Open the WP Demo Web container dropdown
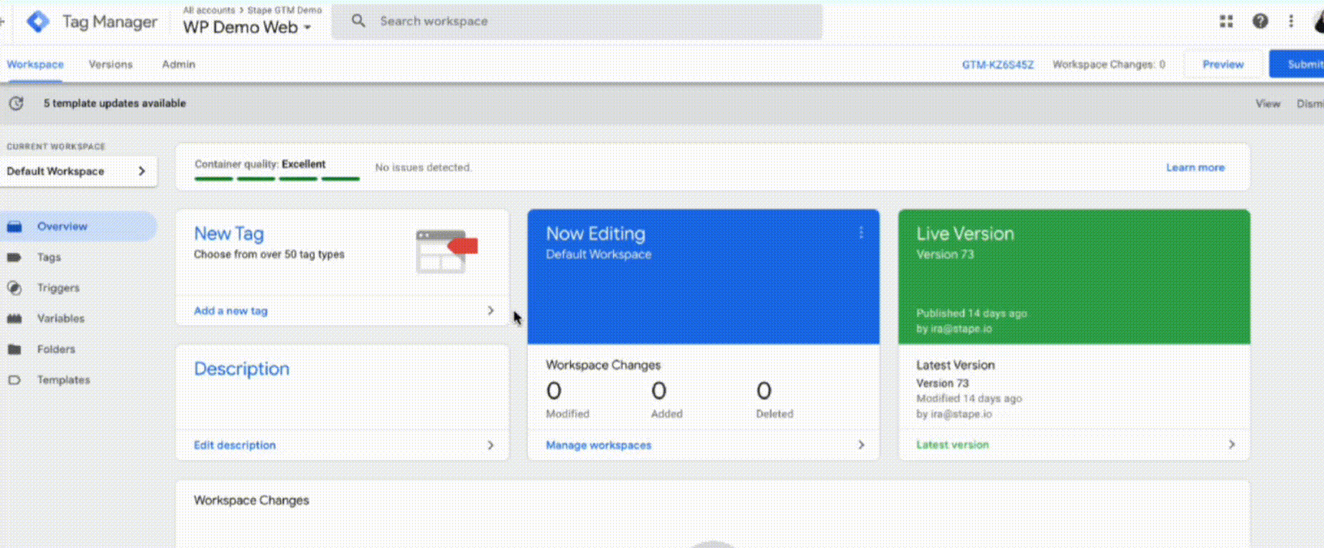The image size is (1324, 548). coord(247,27)
